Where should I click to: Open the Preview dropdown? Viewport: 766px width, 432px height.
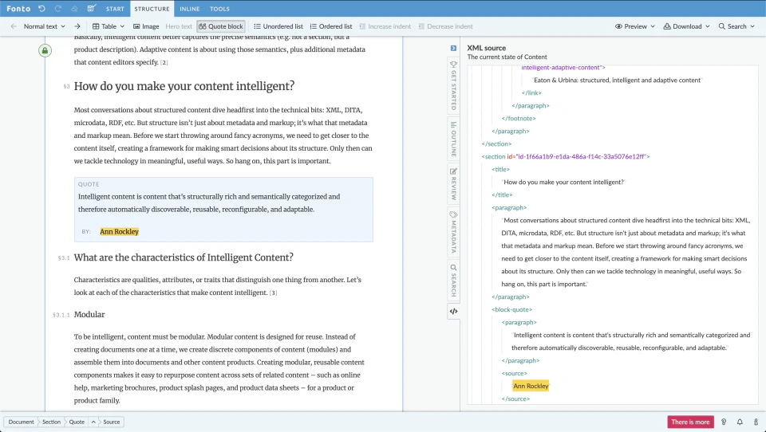(x=635, y=26)
